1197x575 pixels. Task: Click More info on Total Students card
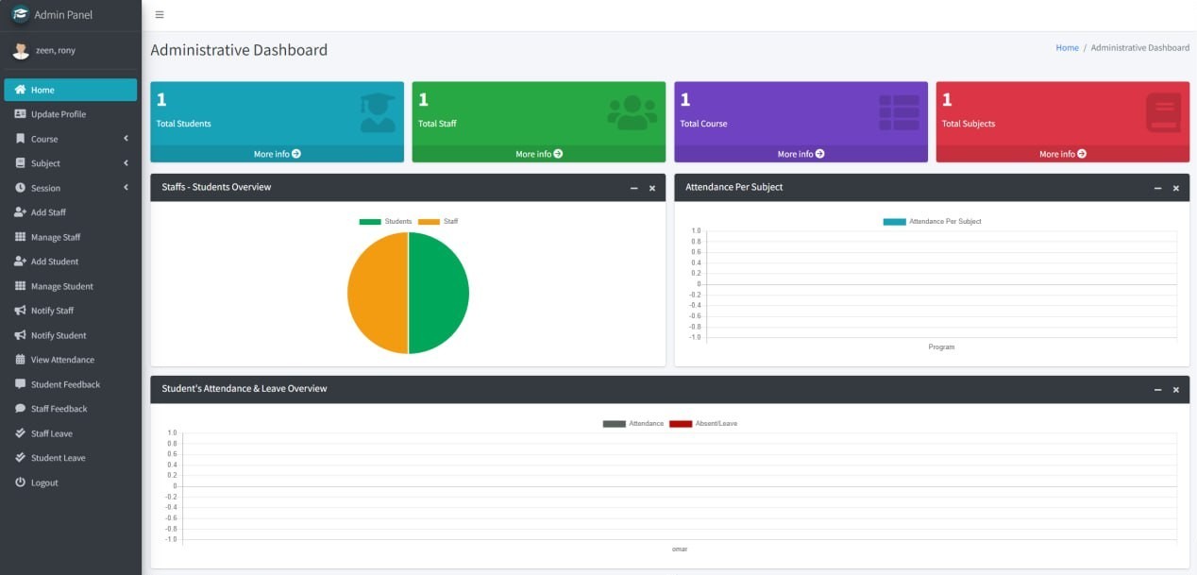tap(277, 154)
